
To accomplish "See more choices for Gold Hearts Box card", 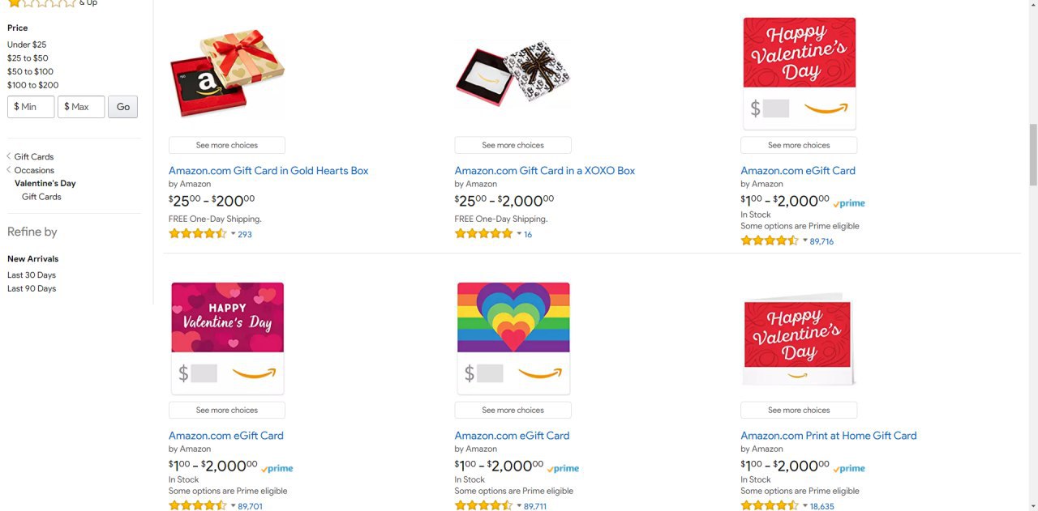I will (227, 146).
